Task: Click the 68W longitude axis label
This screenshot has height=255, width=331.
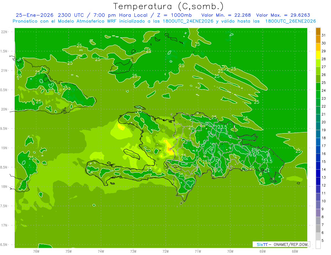Action: (295, 251)
